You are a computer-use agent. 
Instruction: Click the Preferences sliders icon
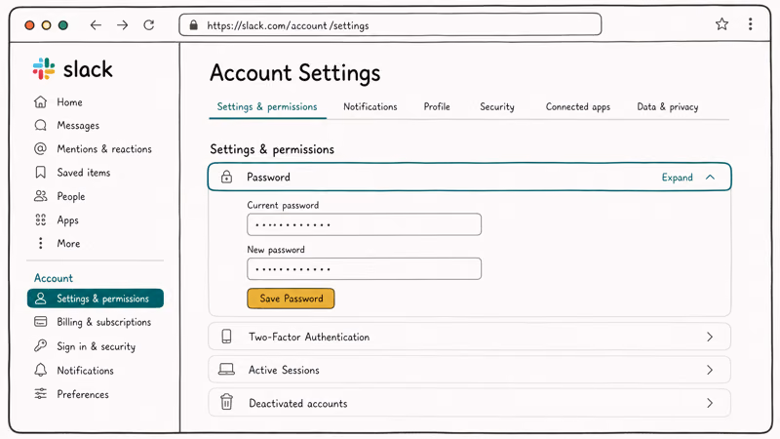tap(40, 394)
